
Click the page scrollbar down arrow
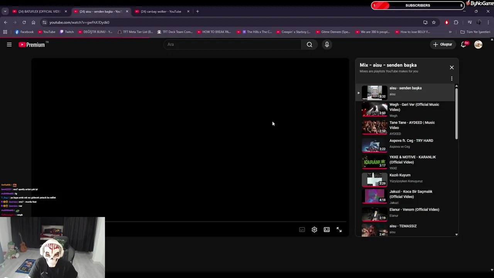coord(492,270)
